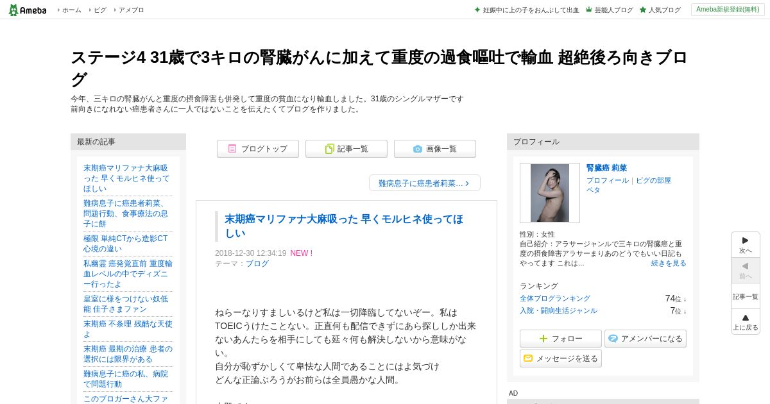770x404 pixels.
Task: Click the camera icon on 画像一覧
Action: point(418,149)
